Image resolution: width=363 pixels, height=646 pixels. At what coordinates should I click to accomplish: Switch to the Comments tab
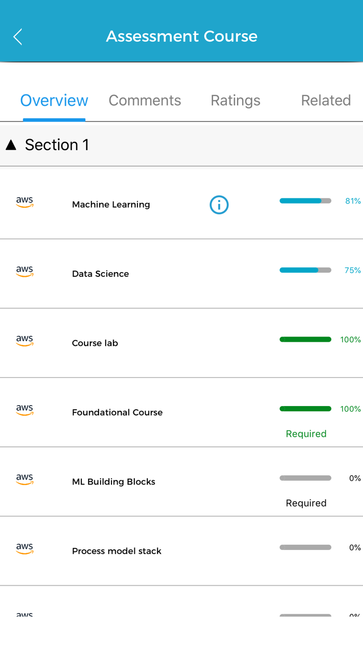coord(145,100)
